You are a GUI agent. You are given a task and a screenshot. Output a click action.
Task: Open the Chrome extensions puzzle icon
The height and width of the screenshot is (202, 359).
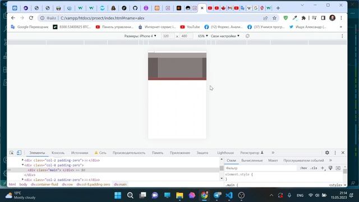point(303,18)
